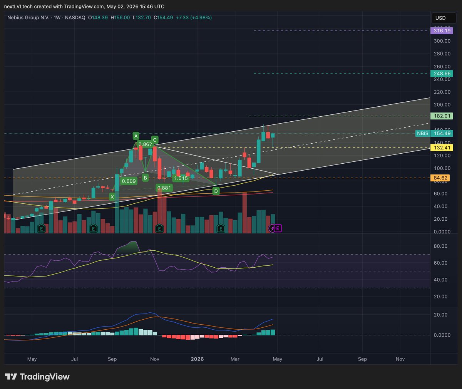This screenshot has width=462, height=389.
Task: Click the earnings E marker below D point
Action: pos(221,228)
